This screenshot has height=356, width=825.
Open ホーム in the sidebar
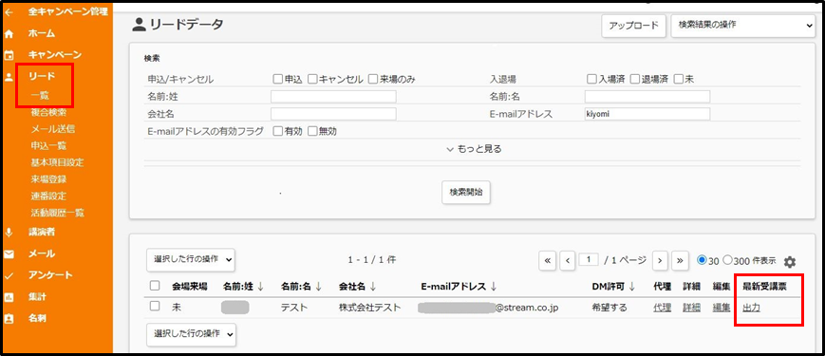coord(42,33)
